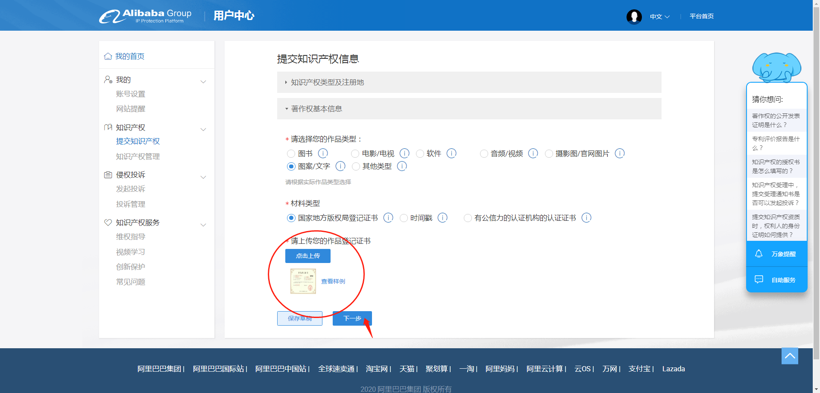Show info icon next to 国家地方版权局登记证书
The height and width of the screenshot is (393, 820).
coord(388,218)
